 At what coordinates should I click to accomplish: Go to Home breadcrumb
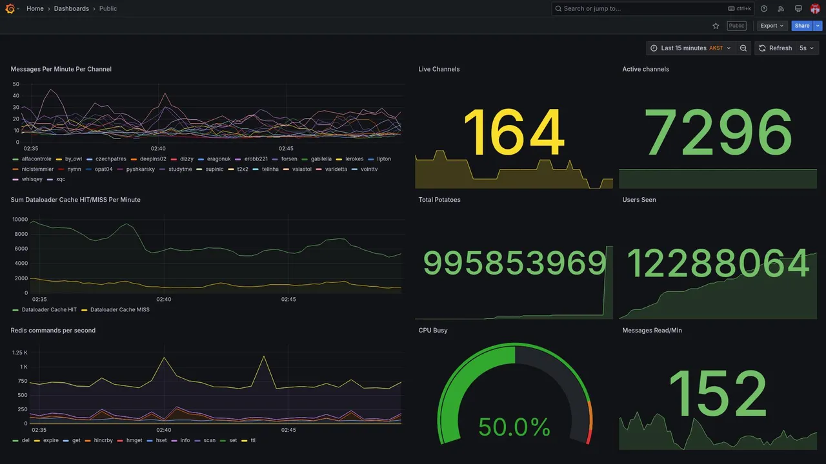click(35, 8)
